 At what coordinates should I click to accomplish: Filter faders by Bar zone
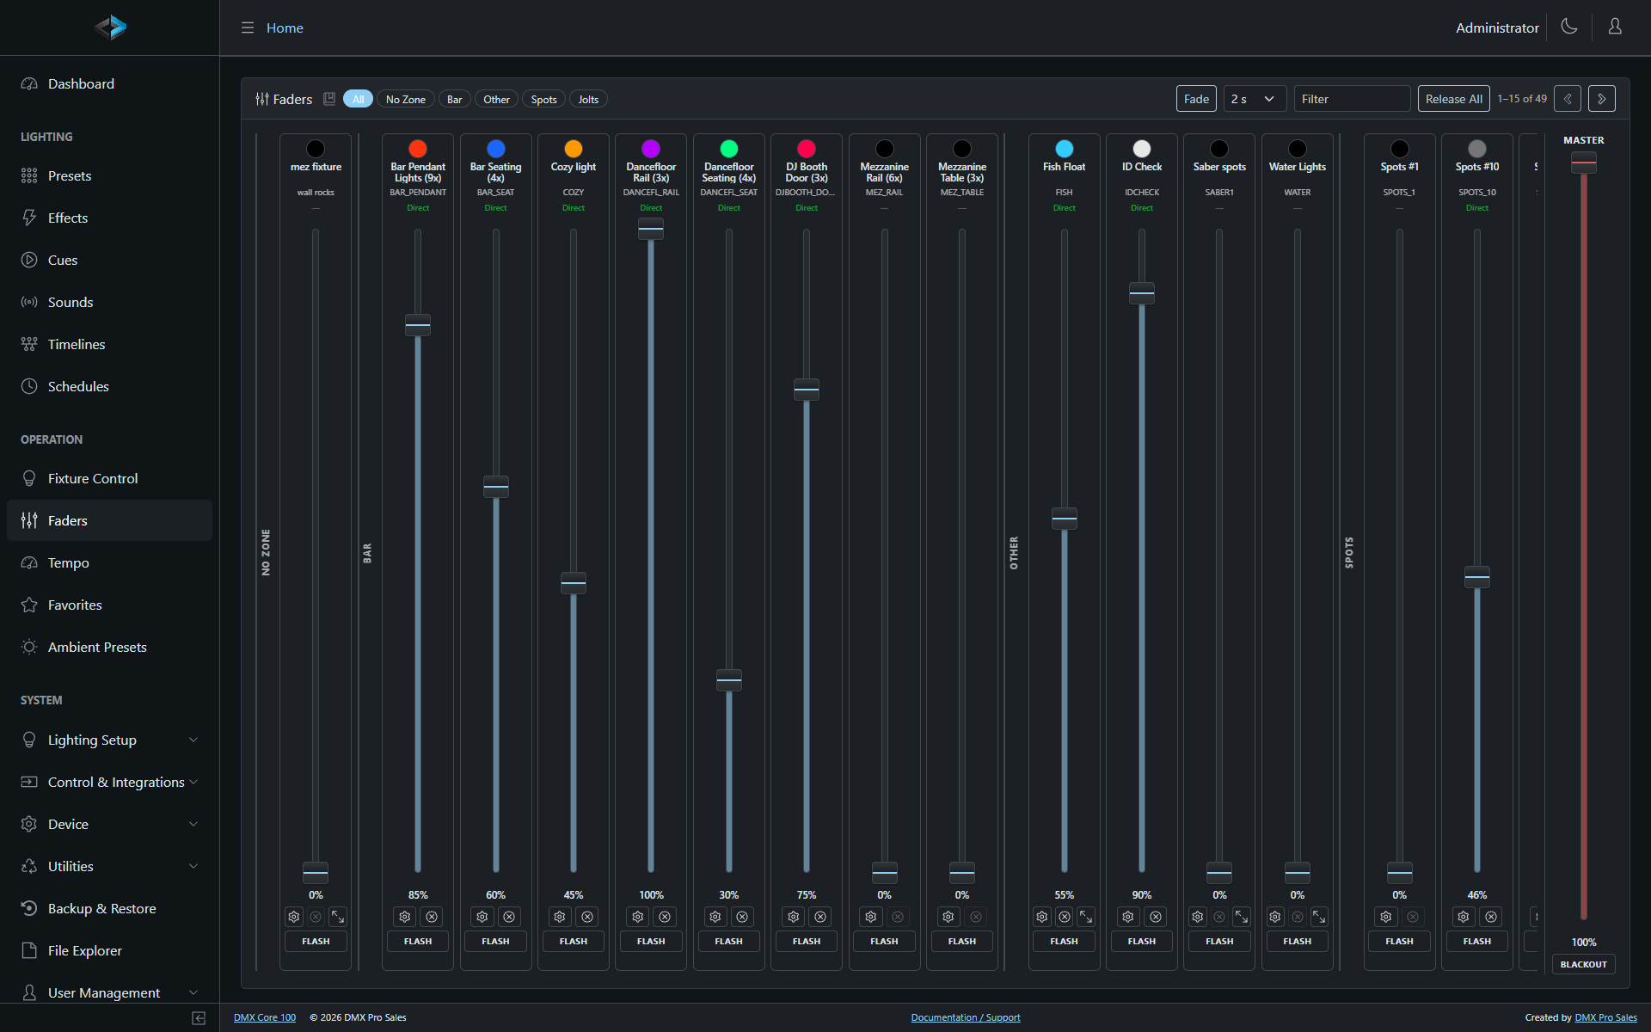[454, 99]
